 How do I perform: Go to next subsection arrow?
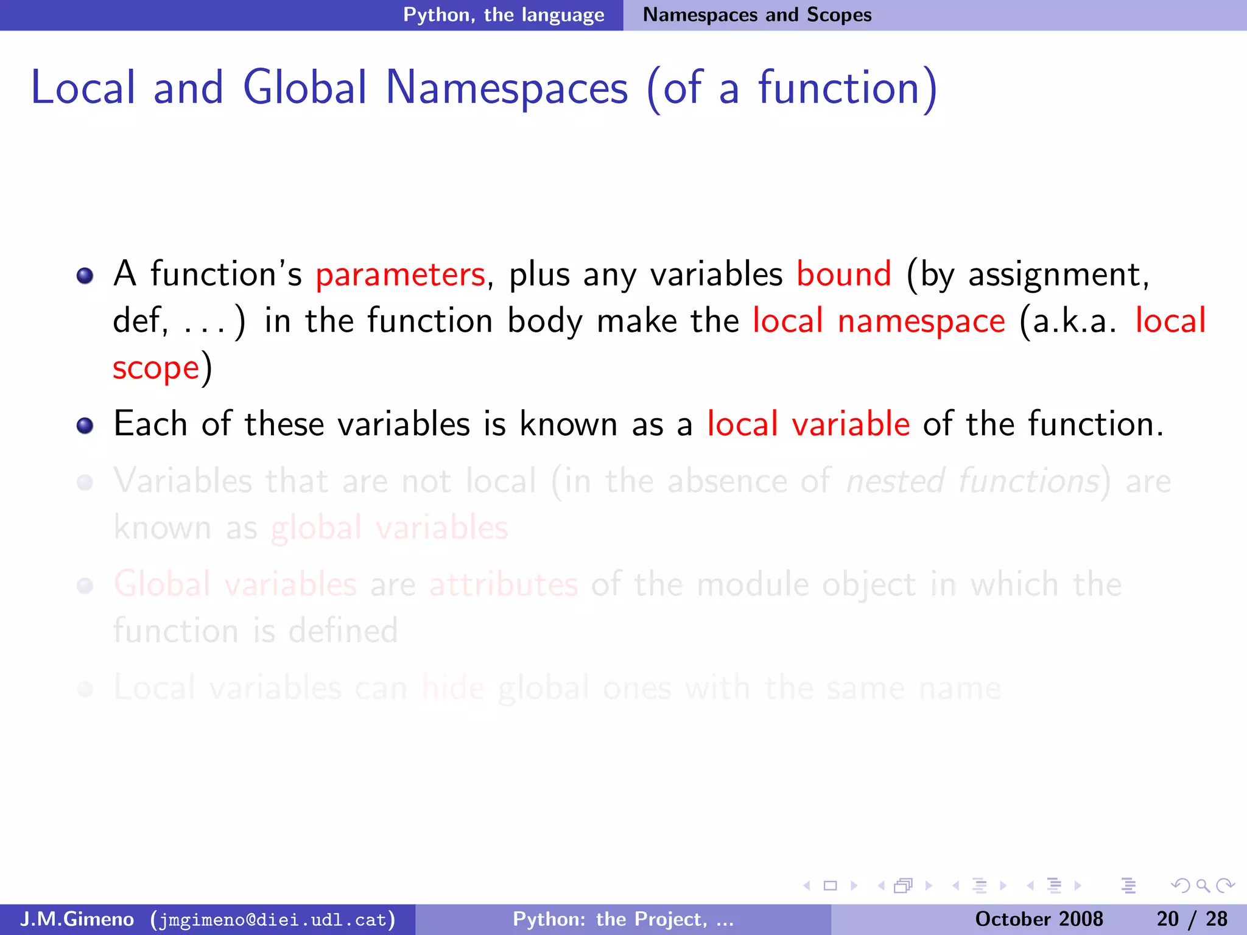1003,886
